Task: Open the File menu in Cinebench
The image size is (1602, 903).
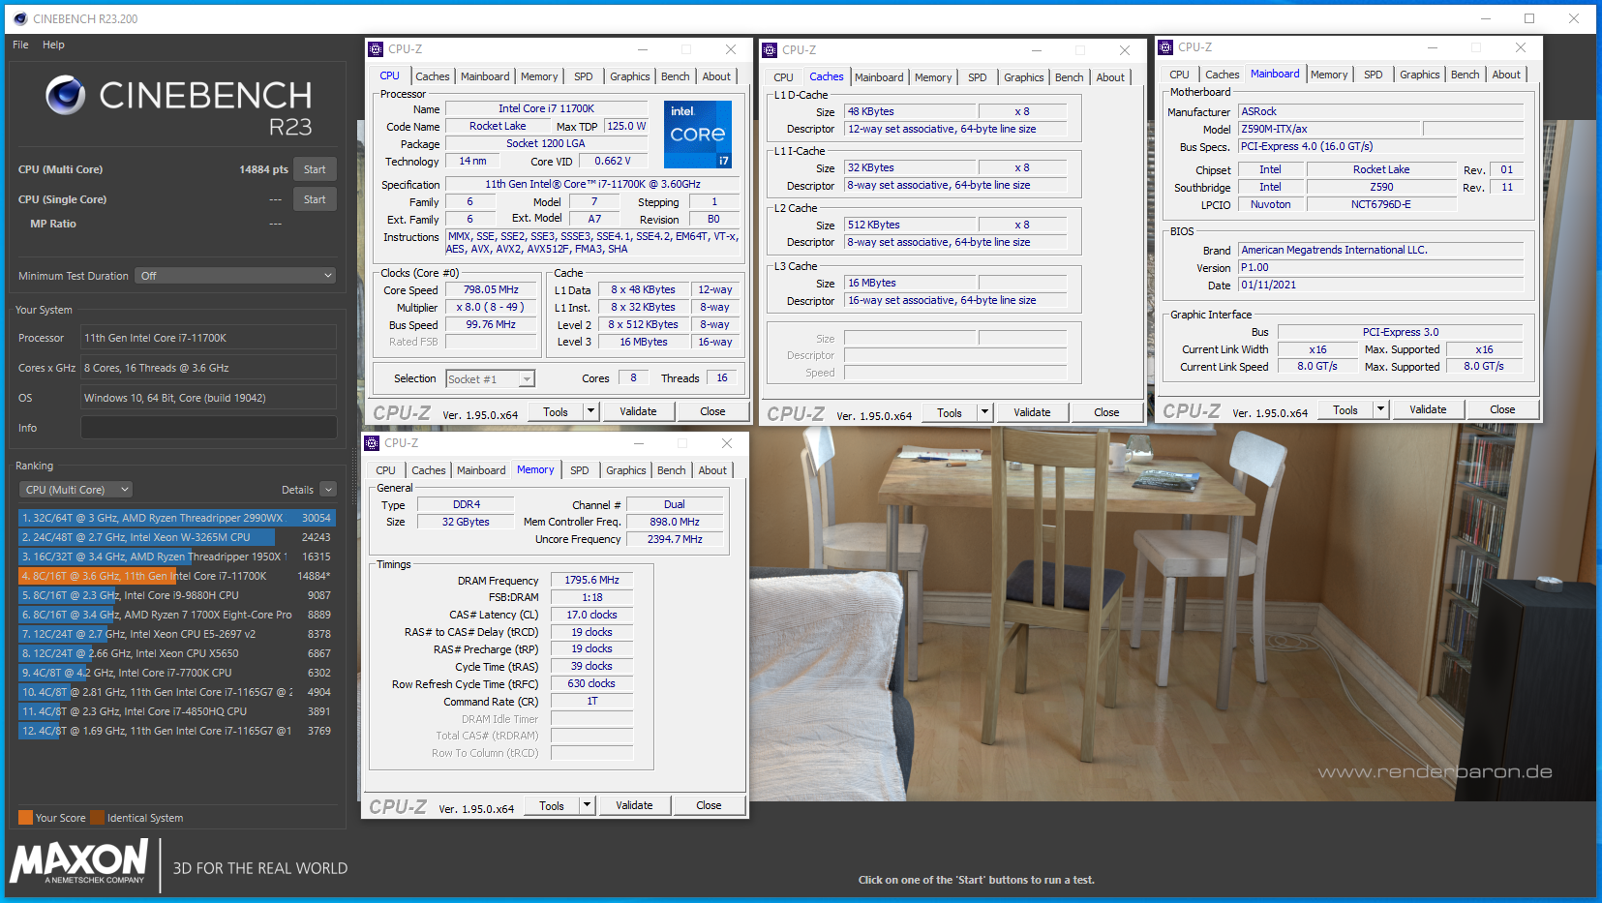Action: pos(20,45)
